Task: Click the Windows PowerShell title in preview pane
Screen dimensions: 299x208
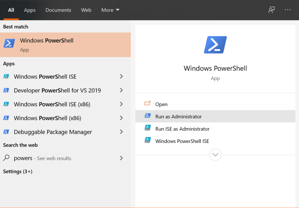Action: (215, 68)
